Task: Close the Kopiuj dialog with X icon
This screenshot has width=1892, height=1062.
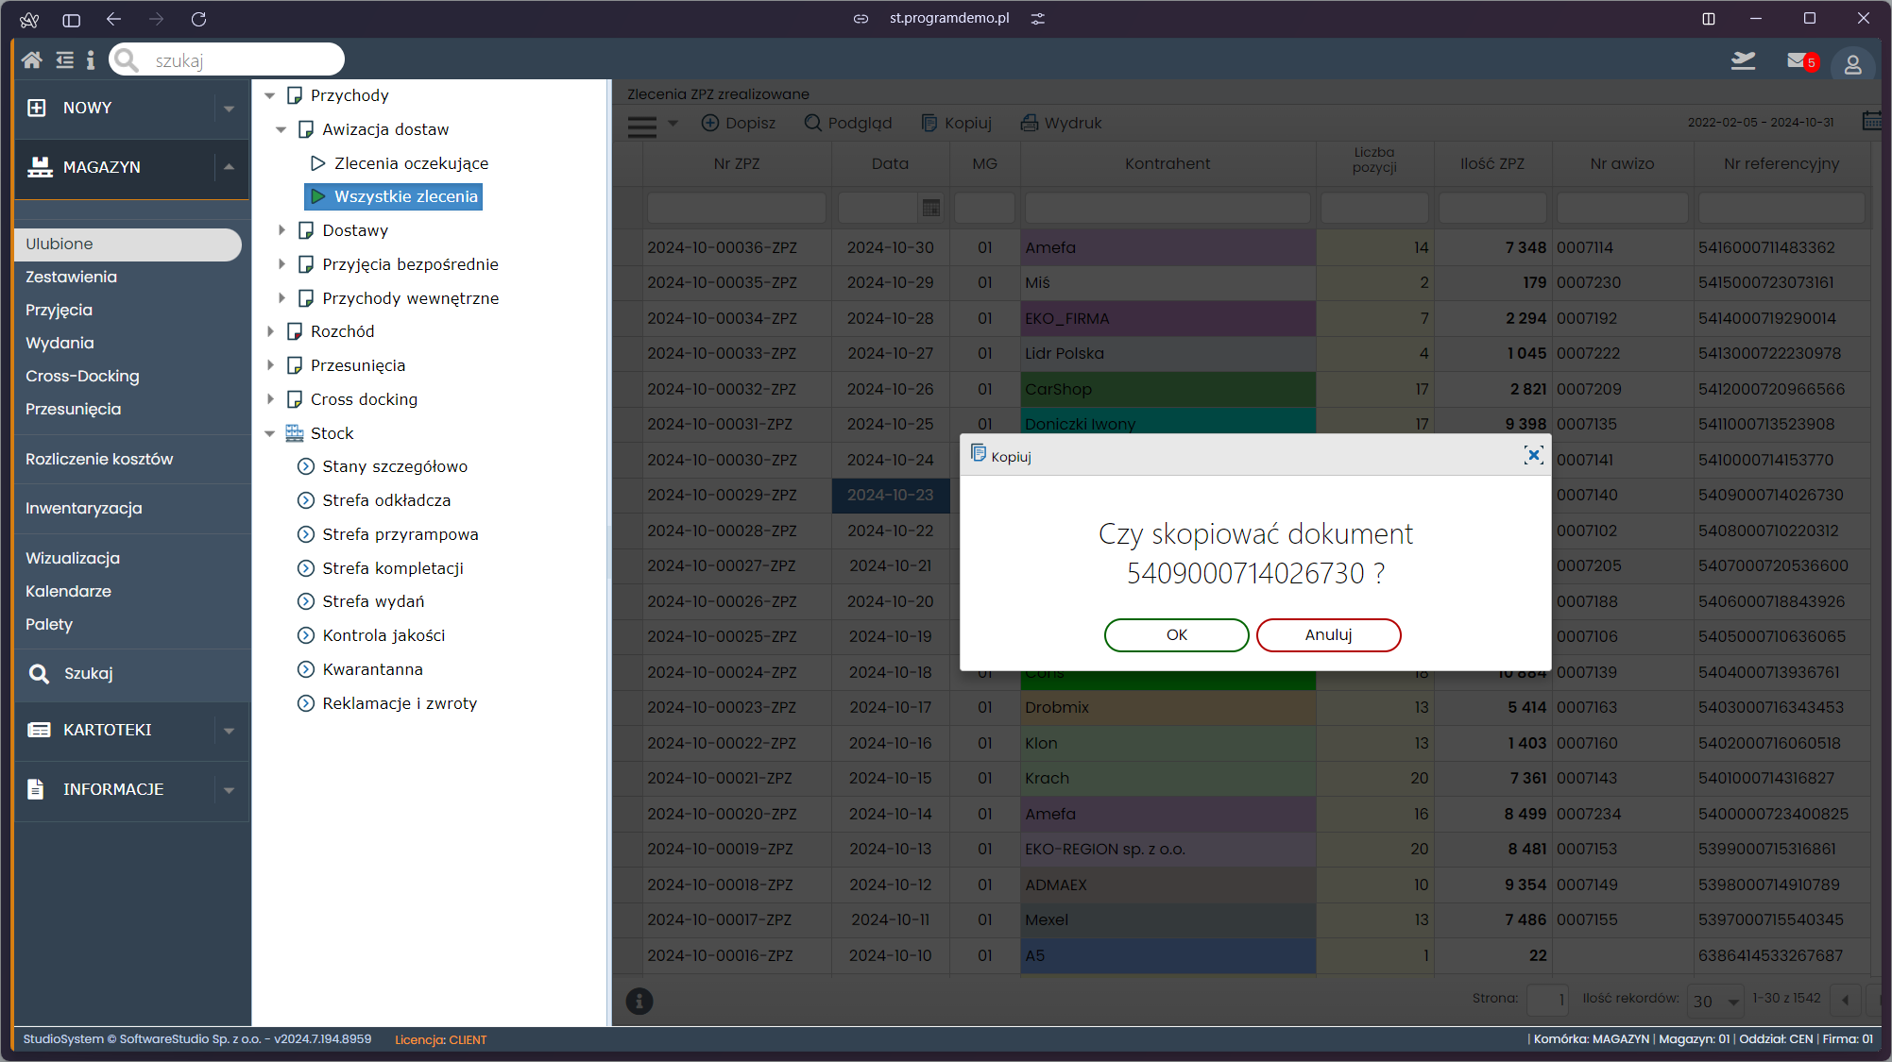Action: [x=1533, y=455]
